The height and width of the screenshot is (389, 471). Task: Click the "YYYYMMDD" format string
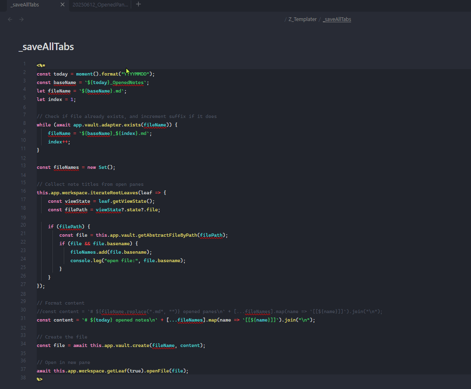(x=135, y=74)
